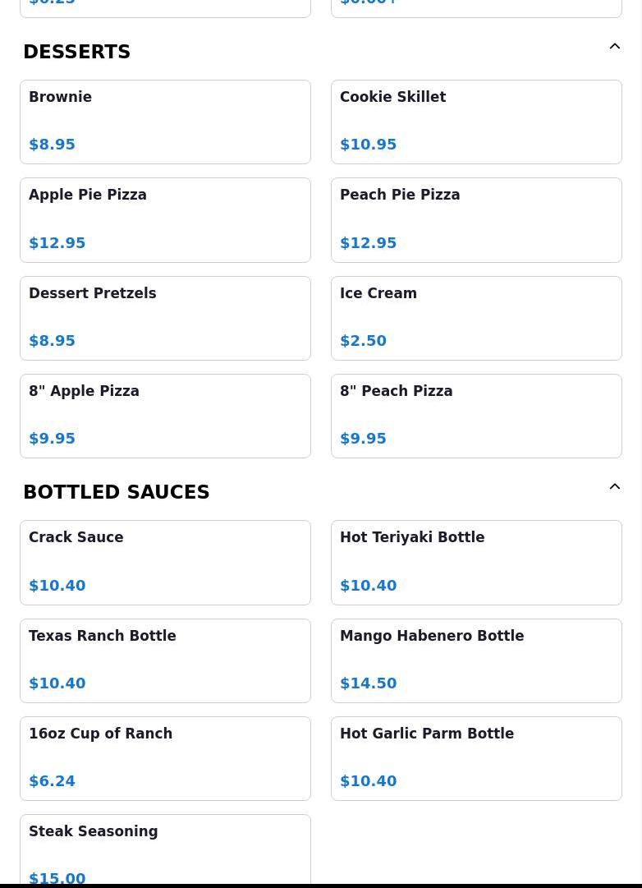Select Dessert Pretzels for $8.95

(165, 318)
